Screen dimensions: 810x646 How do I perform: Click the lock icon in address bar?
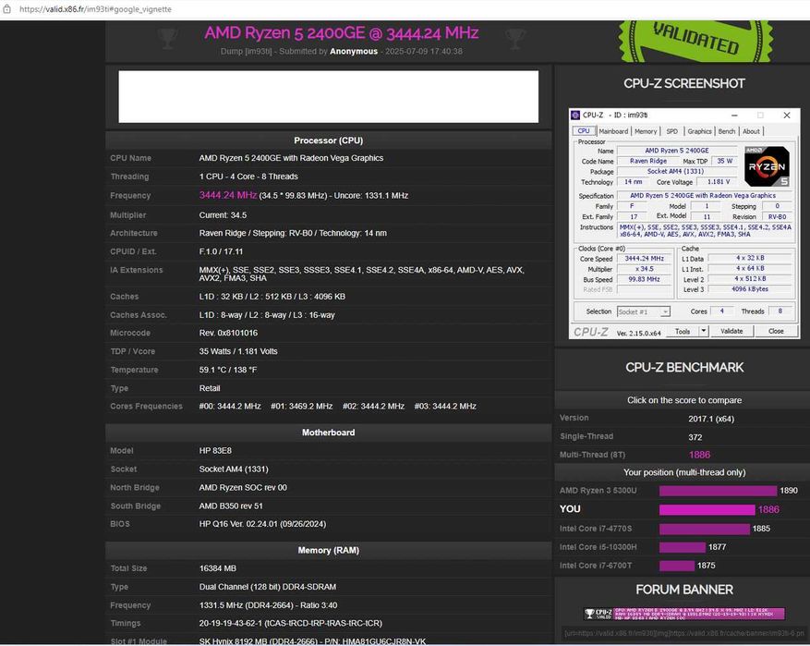(6, 9)
